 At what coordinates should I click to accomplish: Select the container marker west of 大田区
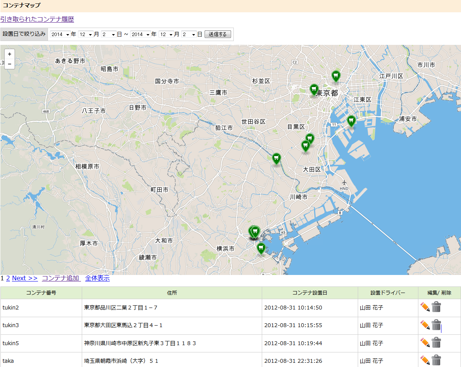(276, 158)
